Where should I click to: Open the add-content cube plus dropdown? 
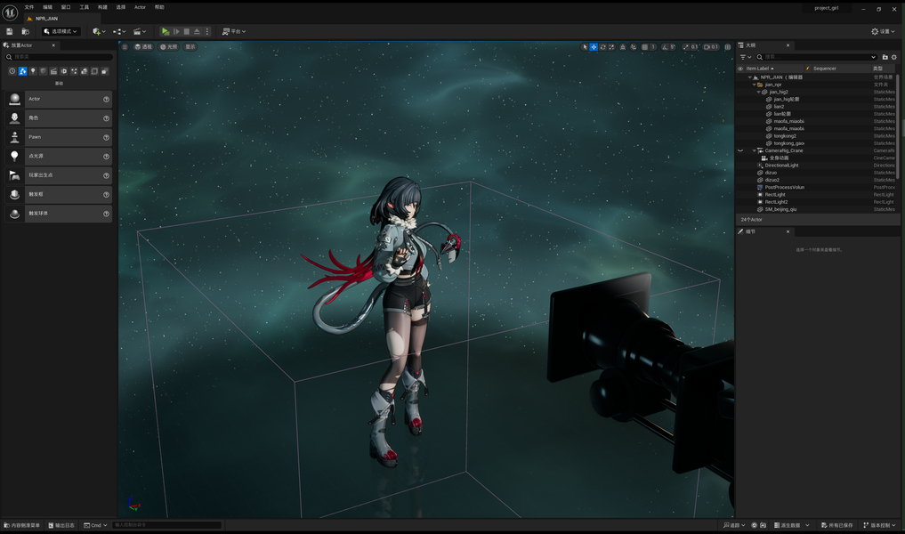point(99,31)
